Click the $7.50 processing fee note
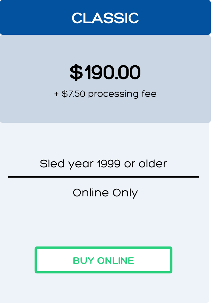Image resolution: width=212 pixels, height=303 pixels. pyautogui.click(x=105, y=94)
